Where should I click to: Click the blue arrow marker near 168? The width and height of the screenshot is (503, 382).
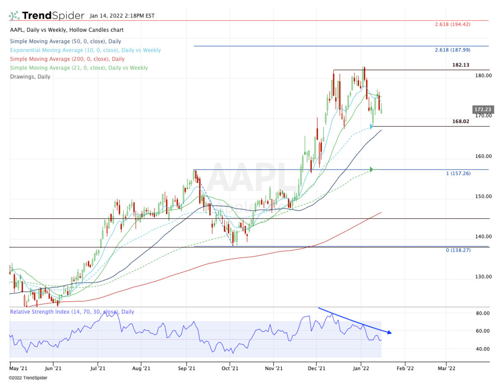click(x=371, y=126)
